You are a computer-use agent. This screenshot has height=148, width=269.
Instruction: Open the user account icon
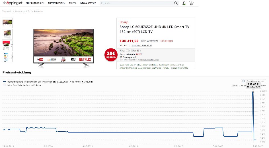tap(184, 3)
